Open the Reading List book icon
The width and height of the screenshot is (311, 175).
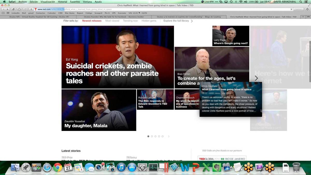point(3,13)
